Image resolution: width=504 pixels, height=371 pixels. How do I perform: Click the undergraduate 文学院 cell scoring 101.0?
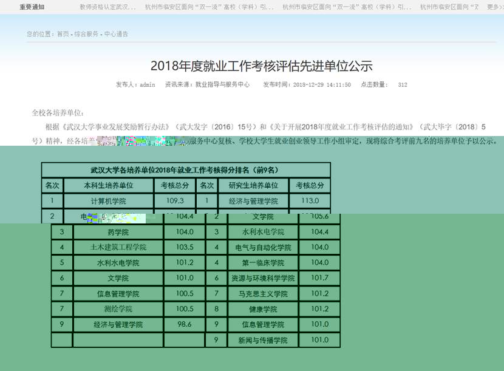118,278
